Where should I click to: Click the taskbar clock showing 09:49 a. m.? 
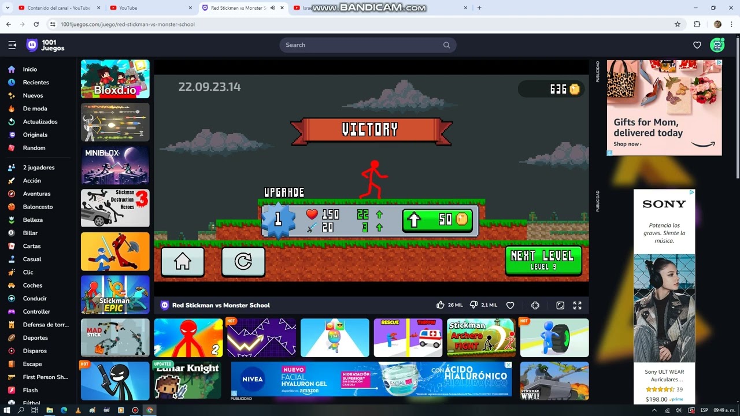click(x=723, y=410)
